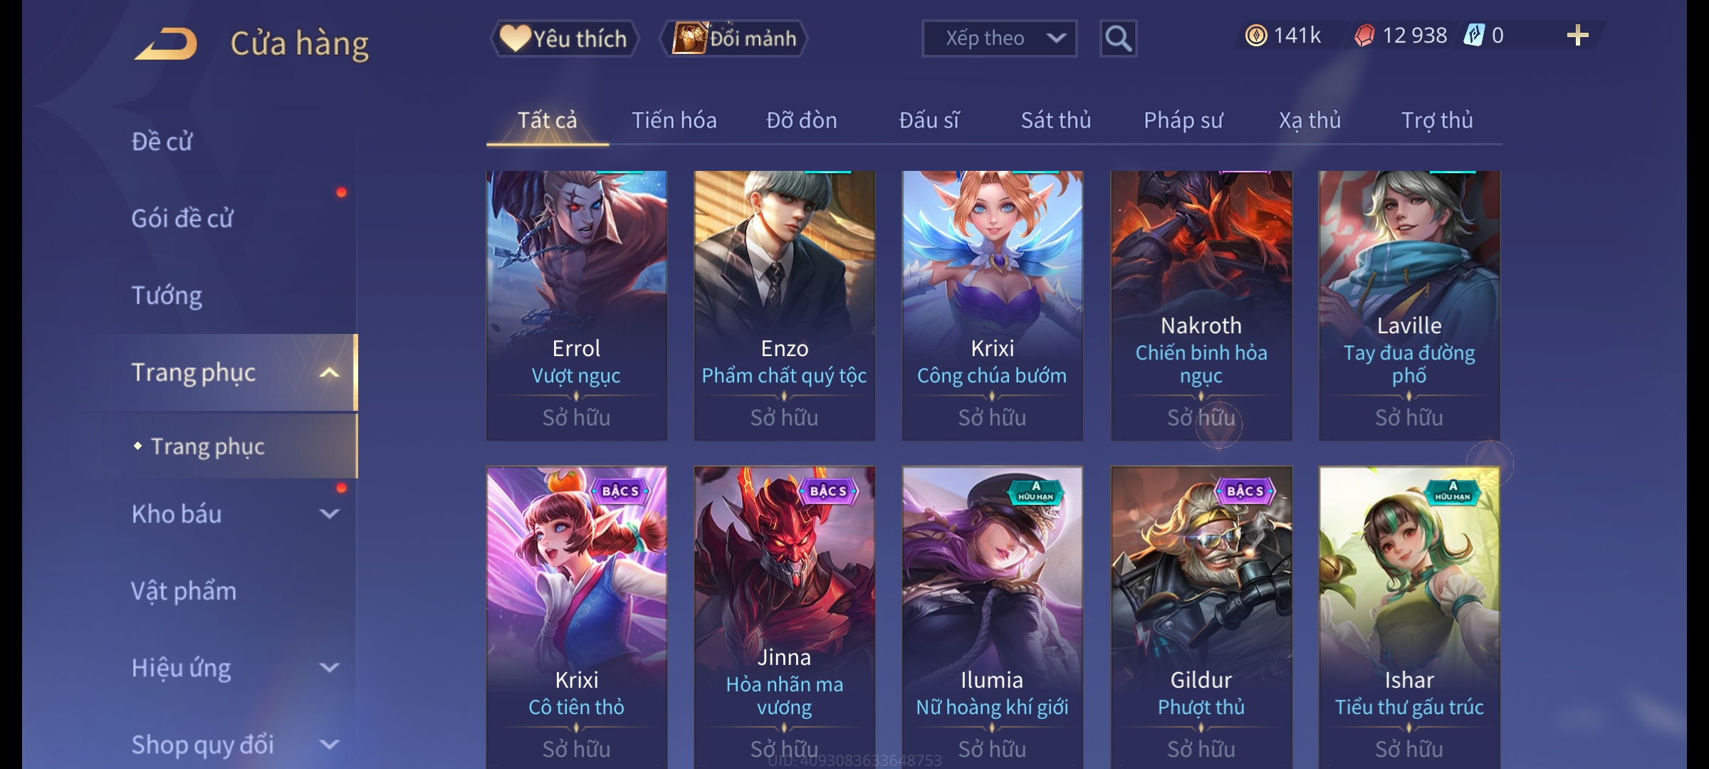Viewport: 1709px width, 769px height.
Task: Expand the Kho báu sidebar section
Action: pos(329,513)
